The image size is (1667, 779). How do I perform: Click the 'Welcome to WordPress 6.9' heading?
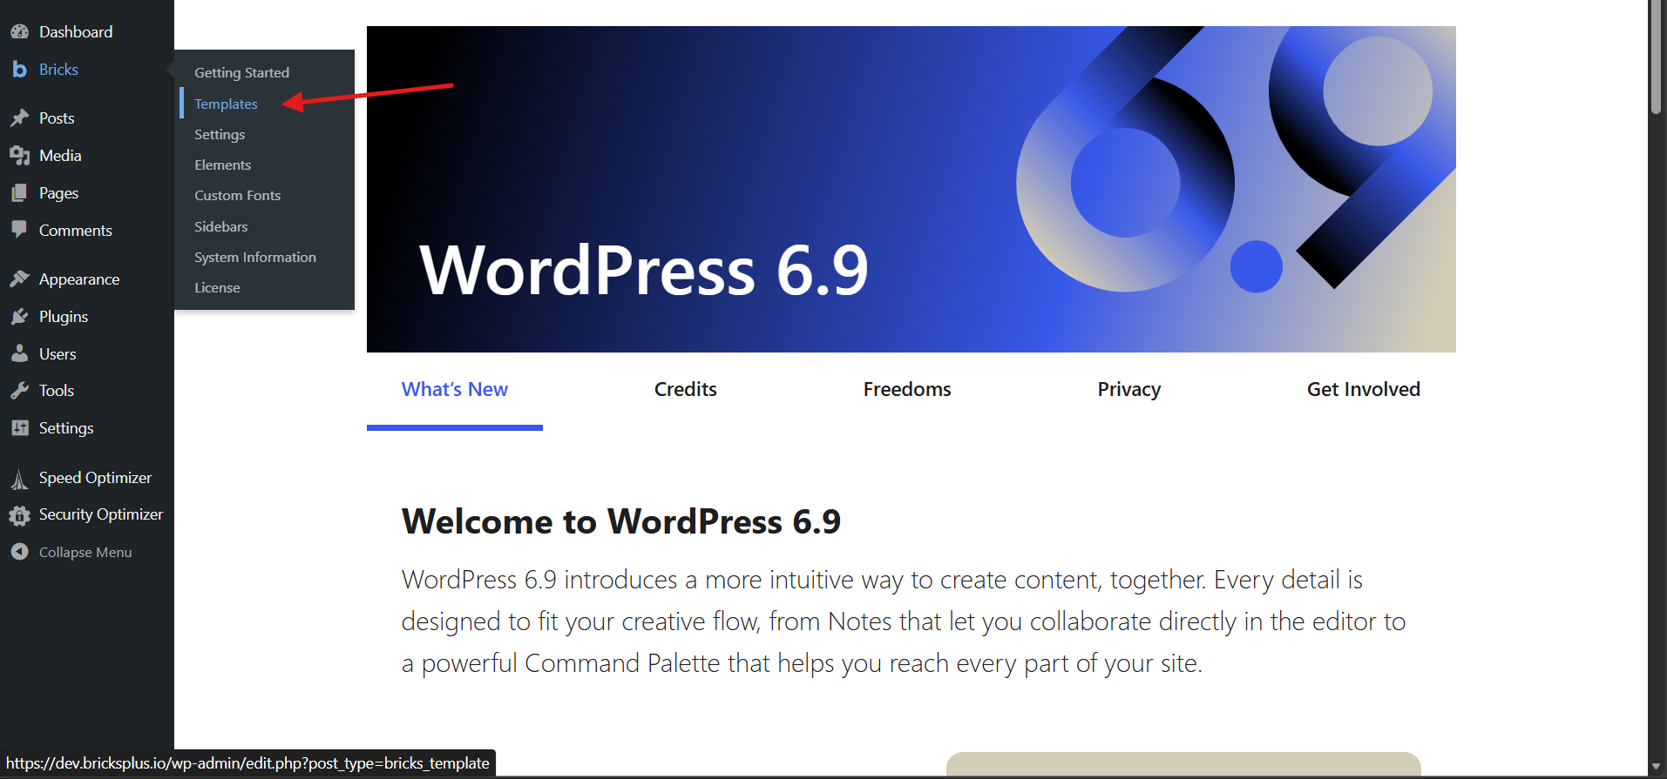point(621,522)
